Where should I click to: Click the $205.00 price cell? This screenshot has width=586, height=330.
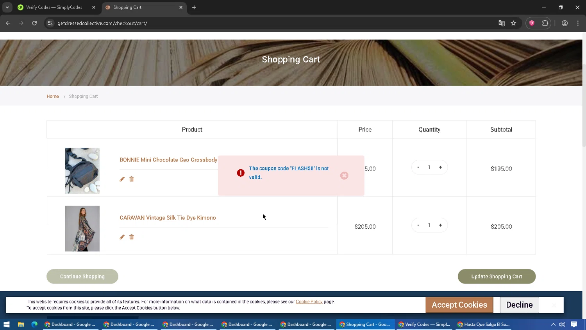365,227
